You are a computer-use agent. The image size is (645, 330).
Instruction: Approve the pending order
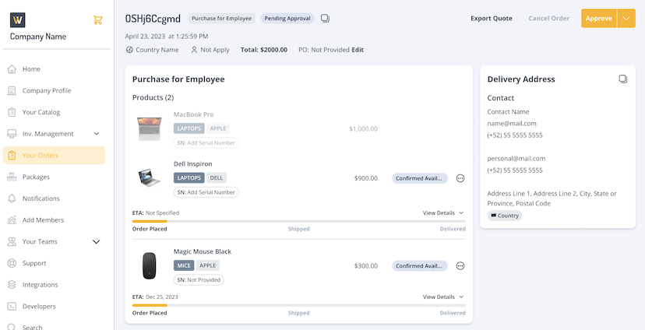(x=598, y=19)
